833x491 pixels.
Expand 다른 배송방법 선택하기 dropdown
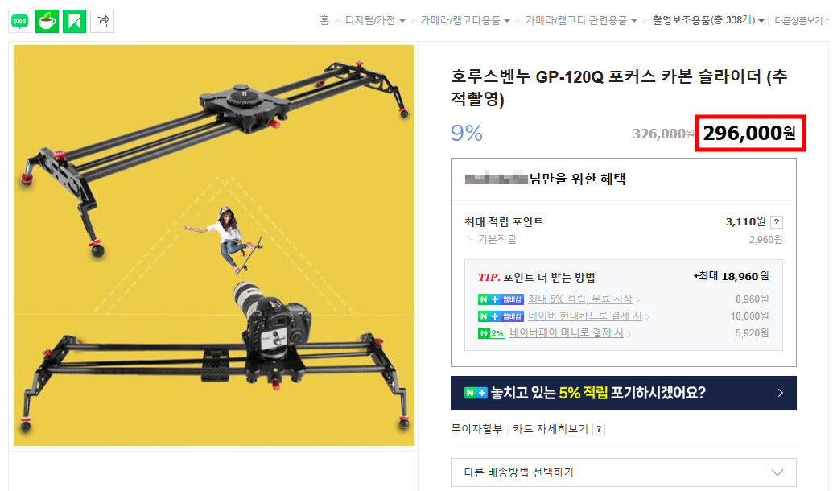point(623,472)
